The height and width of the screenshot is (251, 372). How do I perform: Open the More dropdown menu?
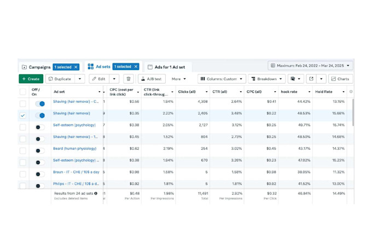(179, 79)
